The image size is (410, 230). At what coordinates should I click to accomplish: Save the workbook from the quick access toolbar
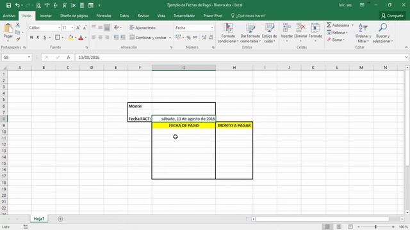tap(8, 5)
